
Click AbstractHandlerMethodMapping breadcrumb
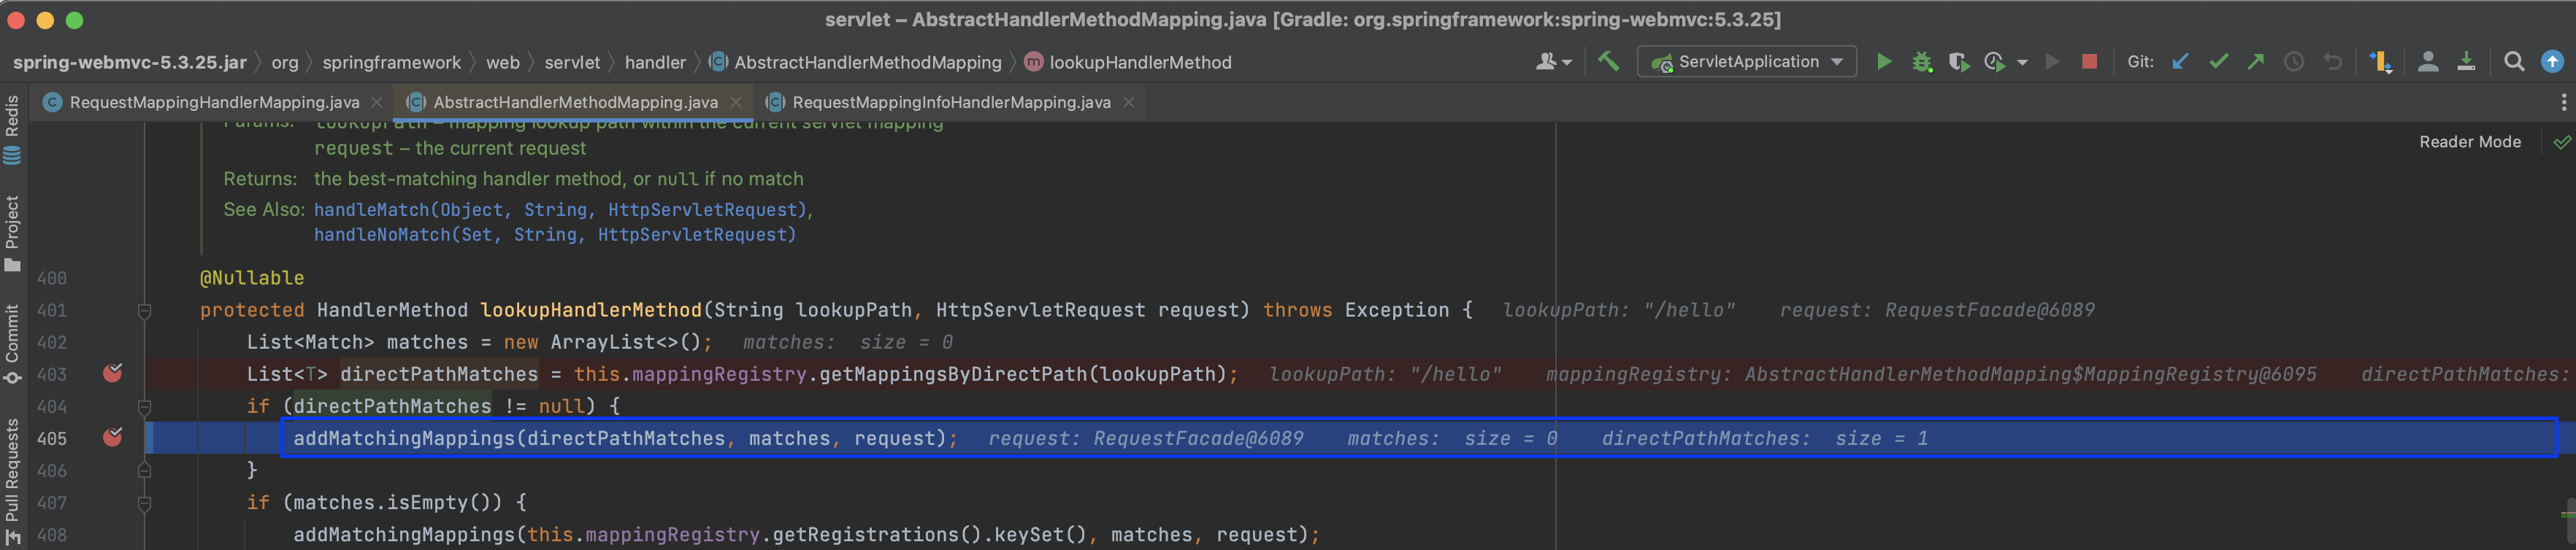(856, 62)
